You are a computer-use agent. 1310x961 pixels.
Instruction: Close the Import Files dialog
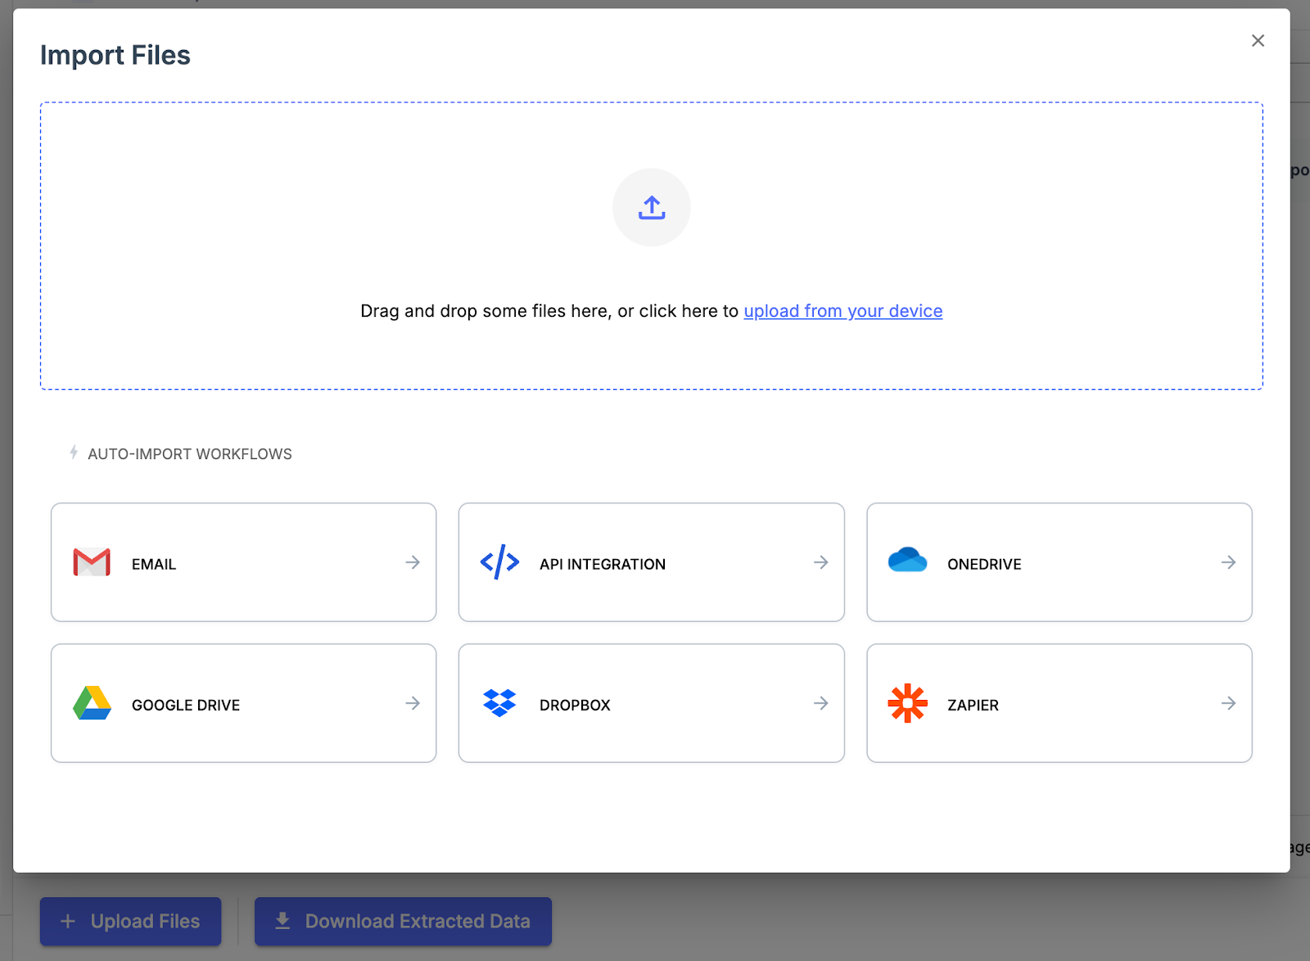pyautogui.click(x=1258, y=40)
